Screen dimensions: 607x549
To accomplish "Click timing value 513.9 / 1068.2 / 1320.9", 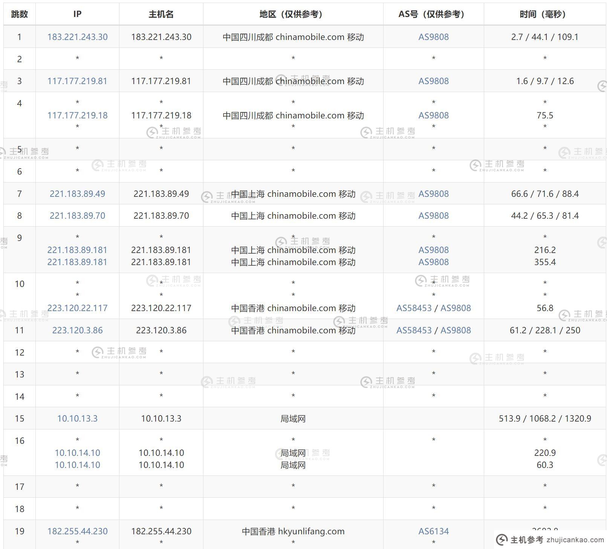I will pyautogui.click(x=545, y=419).
